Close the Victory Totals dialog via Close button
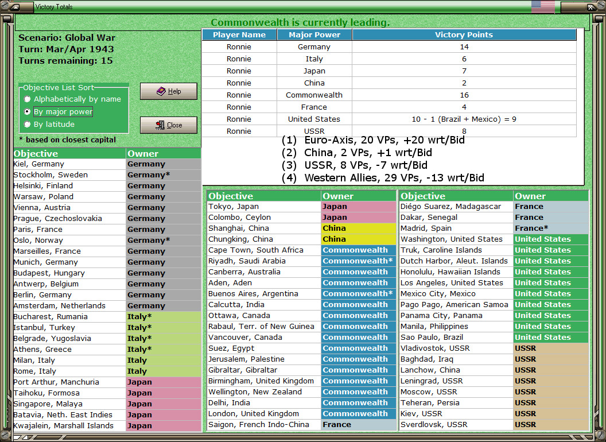This screenshot has height=442, width=606. tap(169, 125)
